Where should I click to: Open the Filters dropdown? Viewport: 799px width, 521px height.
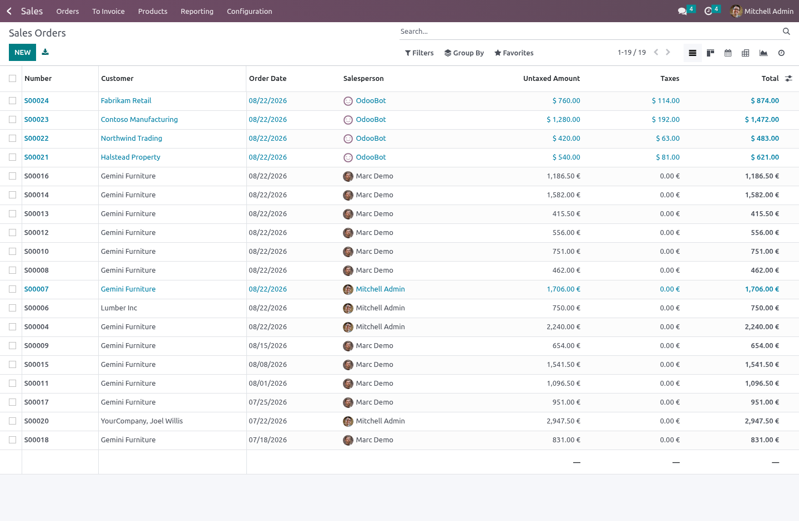pyautogui.click(x=419, y=53)
